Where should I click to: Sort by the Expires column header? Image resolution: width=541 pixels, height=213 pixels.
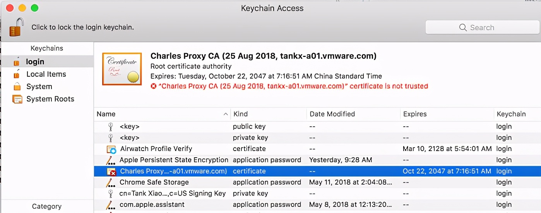415,114
